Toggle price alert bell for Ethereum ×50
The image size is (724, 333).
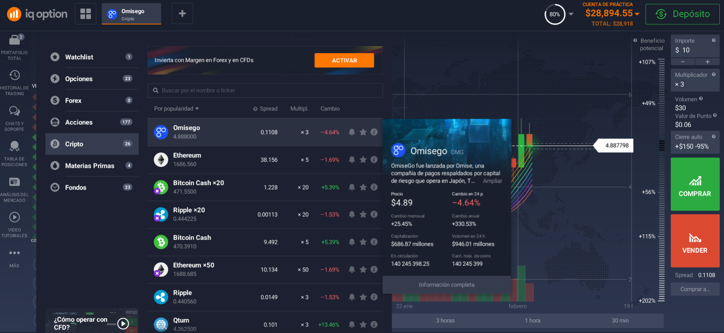[x=352, y=269]
